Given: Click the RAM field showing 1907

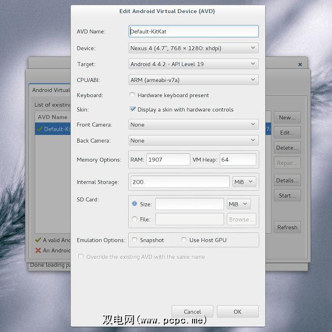Looking at the screenshot, I should pyautogui.click(x=168, y=159).
